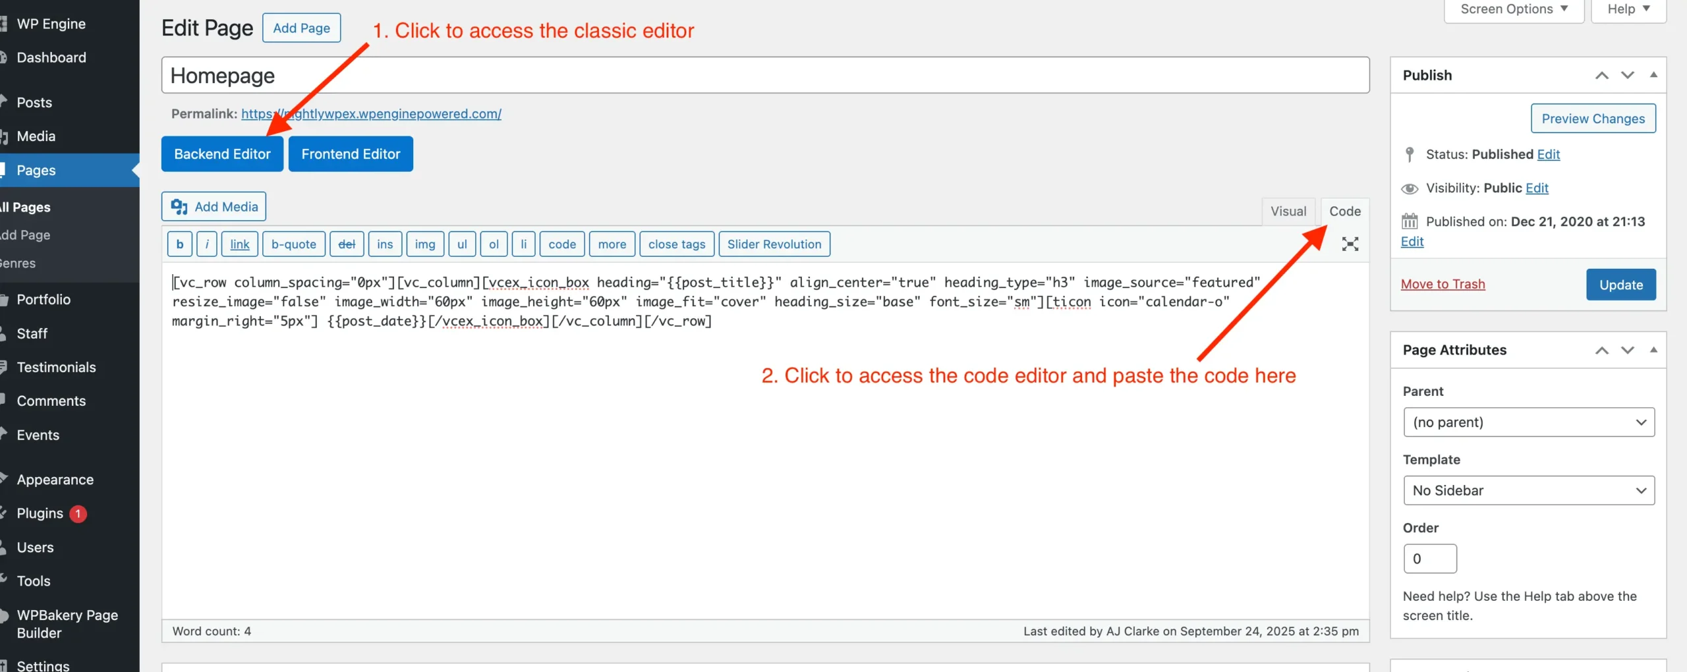Screen dimensions: 1687x672
Task: Toggle bold formatting in the editor toolbar
Action: click(x=179, y=244)
